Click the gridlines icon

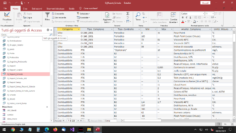[212, 18]
